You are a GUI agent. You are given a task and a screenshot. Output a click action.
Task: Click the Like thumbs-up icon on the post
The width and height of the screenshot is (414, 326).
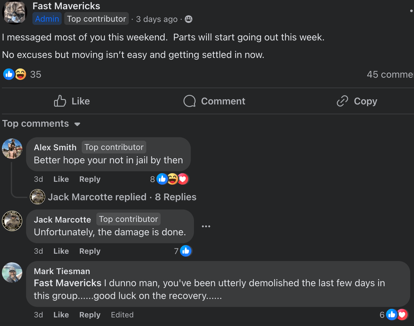point(60,101)
